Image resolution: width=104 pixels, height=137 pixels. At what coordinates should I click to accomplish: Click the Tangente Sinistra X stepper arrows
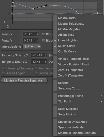(46, 55)
